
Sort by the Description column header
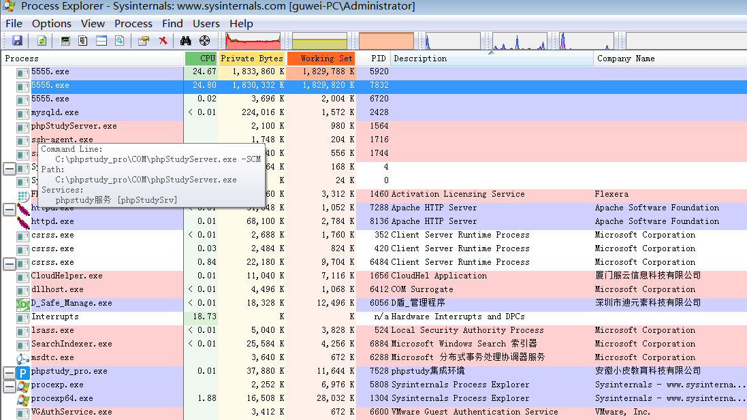tap(492, 59)
